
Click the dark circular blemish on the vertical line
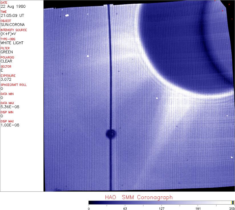[x=111, y=133]
